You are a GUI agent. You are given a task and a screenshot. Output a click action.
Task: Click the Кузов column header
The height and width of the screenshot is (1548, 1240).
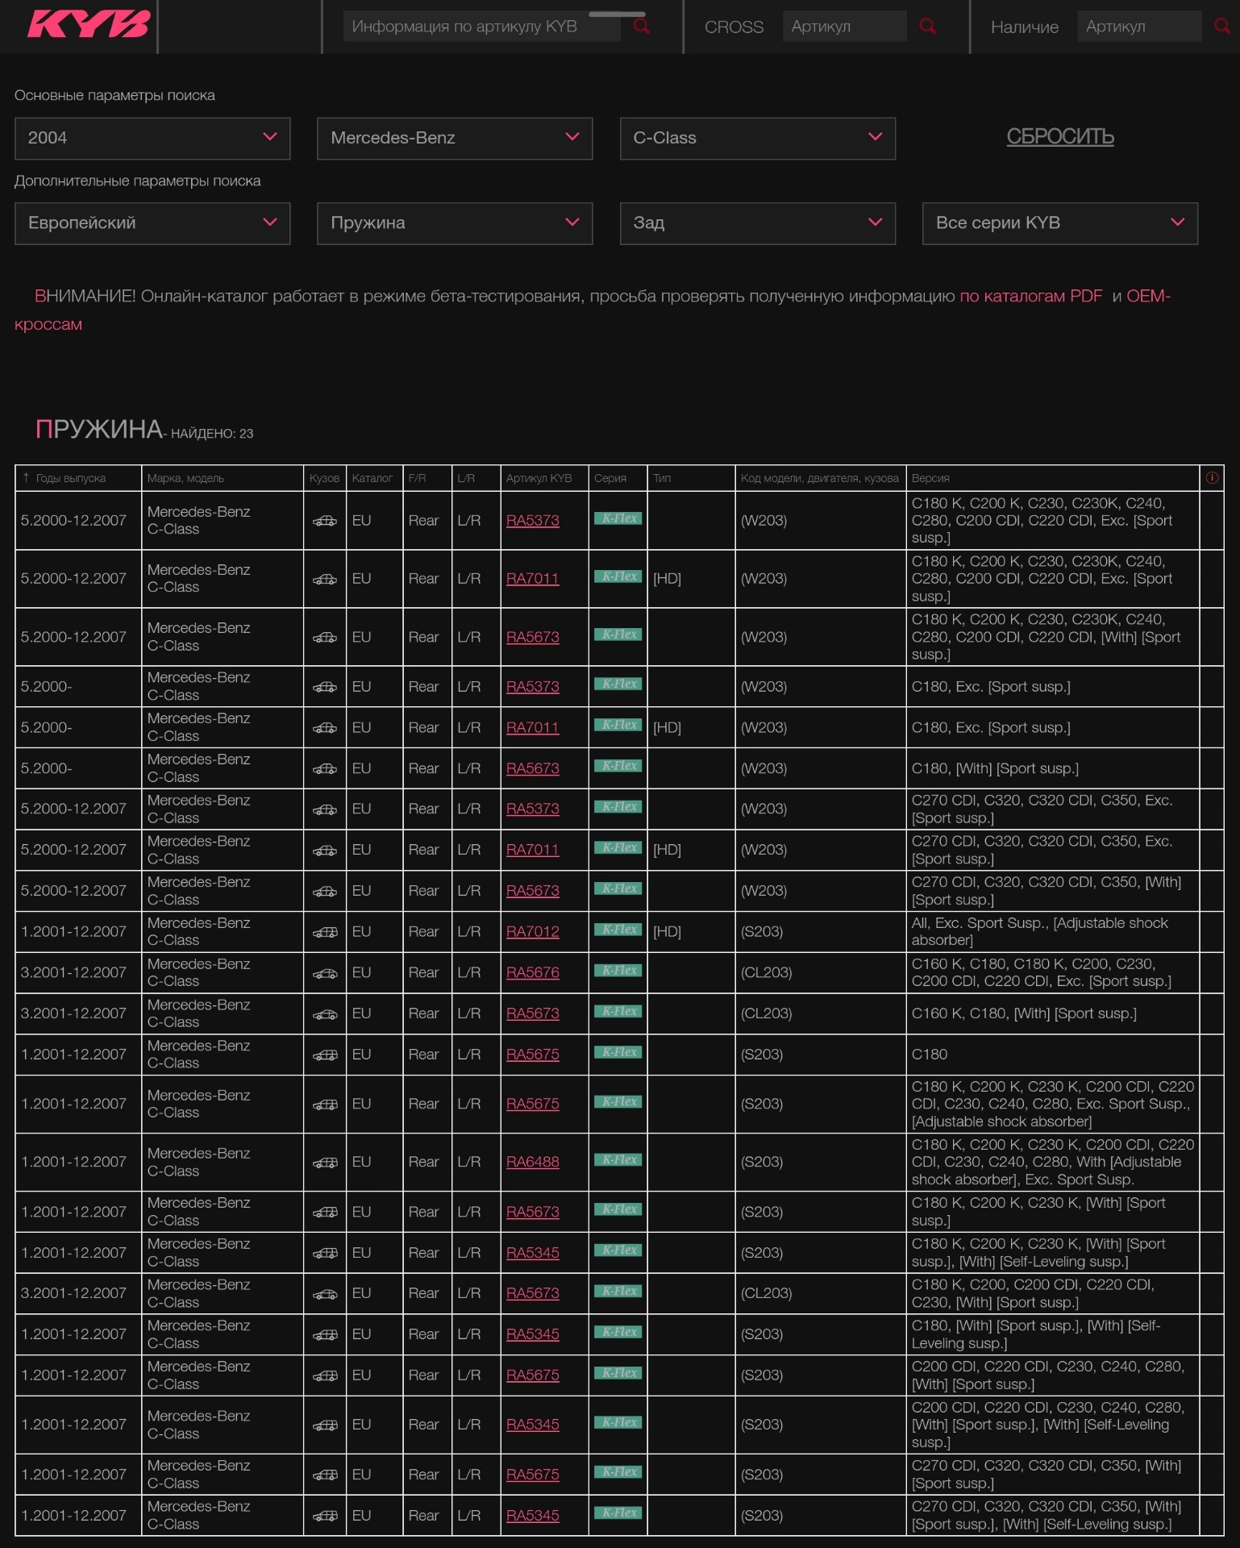[325, 478]
